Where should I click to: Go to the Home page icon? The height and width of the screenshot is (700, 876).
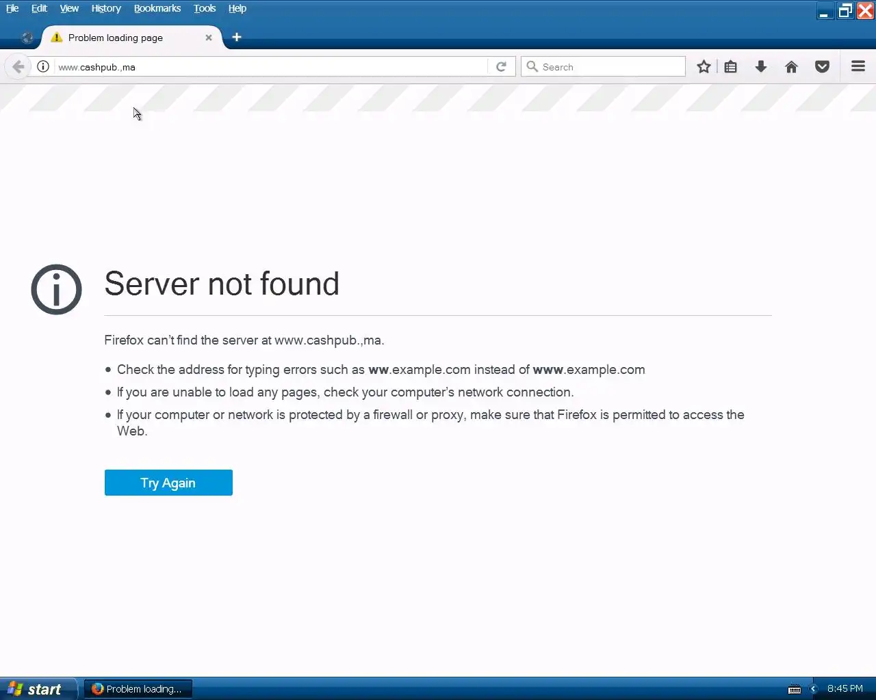[x=791, y=66]
